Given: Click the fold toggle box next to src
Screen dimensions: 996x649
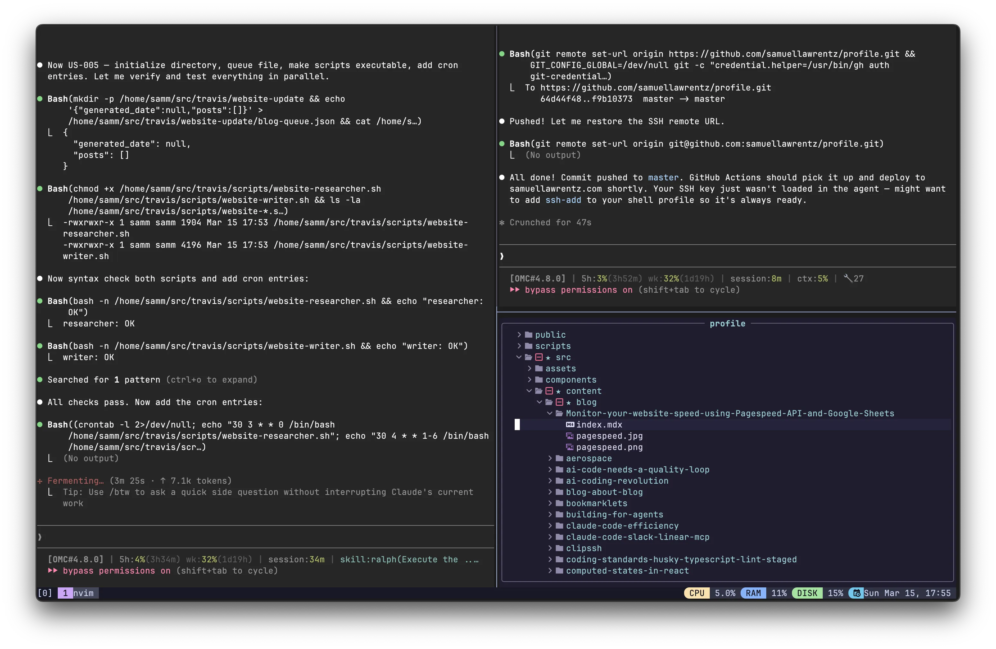Looking at the screenshot, I should 539,357.
